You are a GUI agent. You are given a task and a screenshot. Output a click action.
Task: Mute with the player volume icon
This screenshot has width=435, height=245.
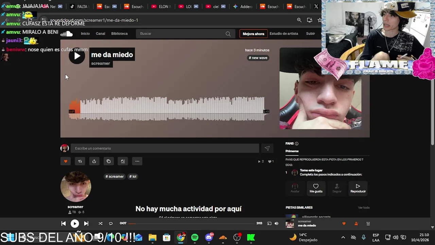pos(276,224)
